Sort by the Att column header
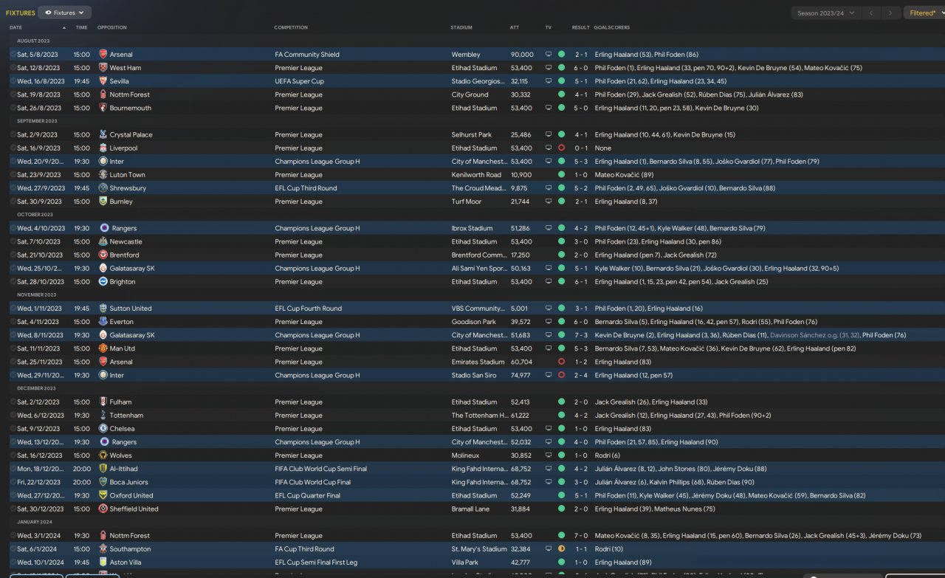The width and height of the screenshot is (945, 578). click(515, 27)
